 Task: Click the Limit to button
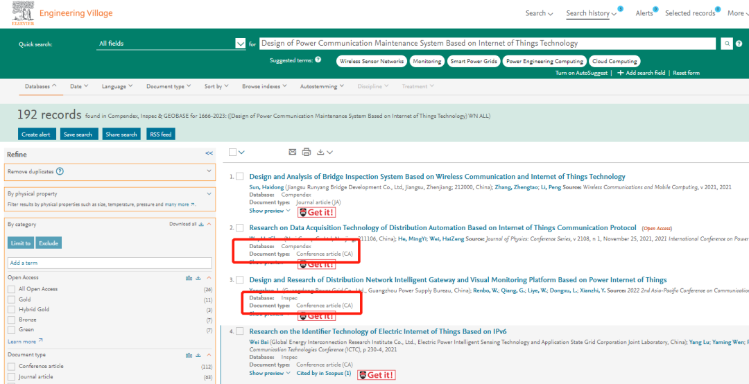pos(21,243)
